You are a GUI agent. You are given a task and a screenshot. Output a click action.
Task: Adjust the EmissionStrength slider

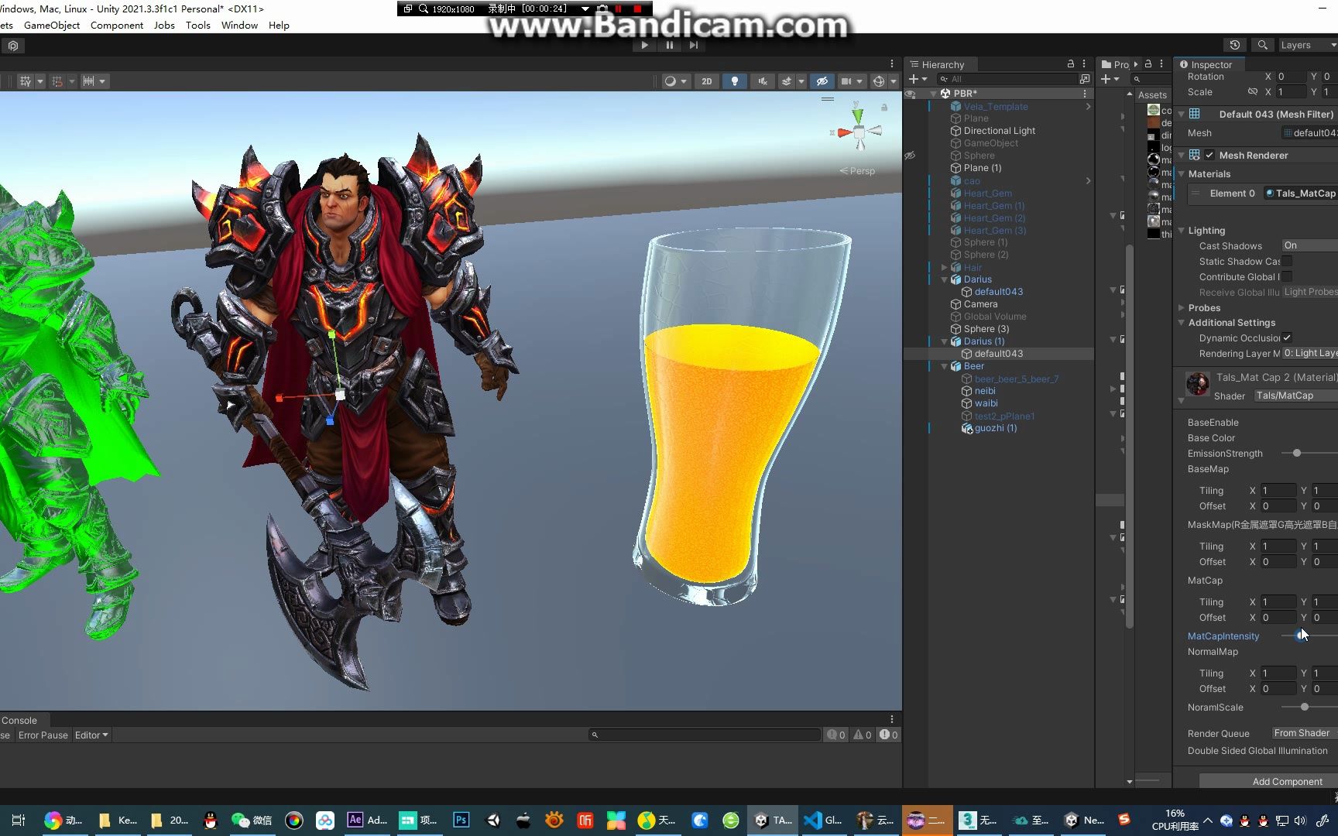click(1297, 453)
